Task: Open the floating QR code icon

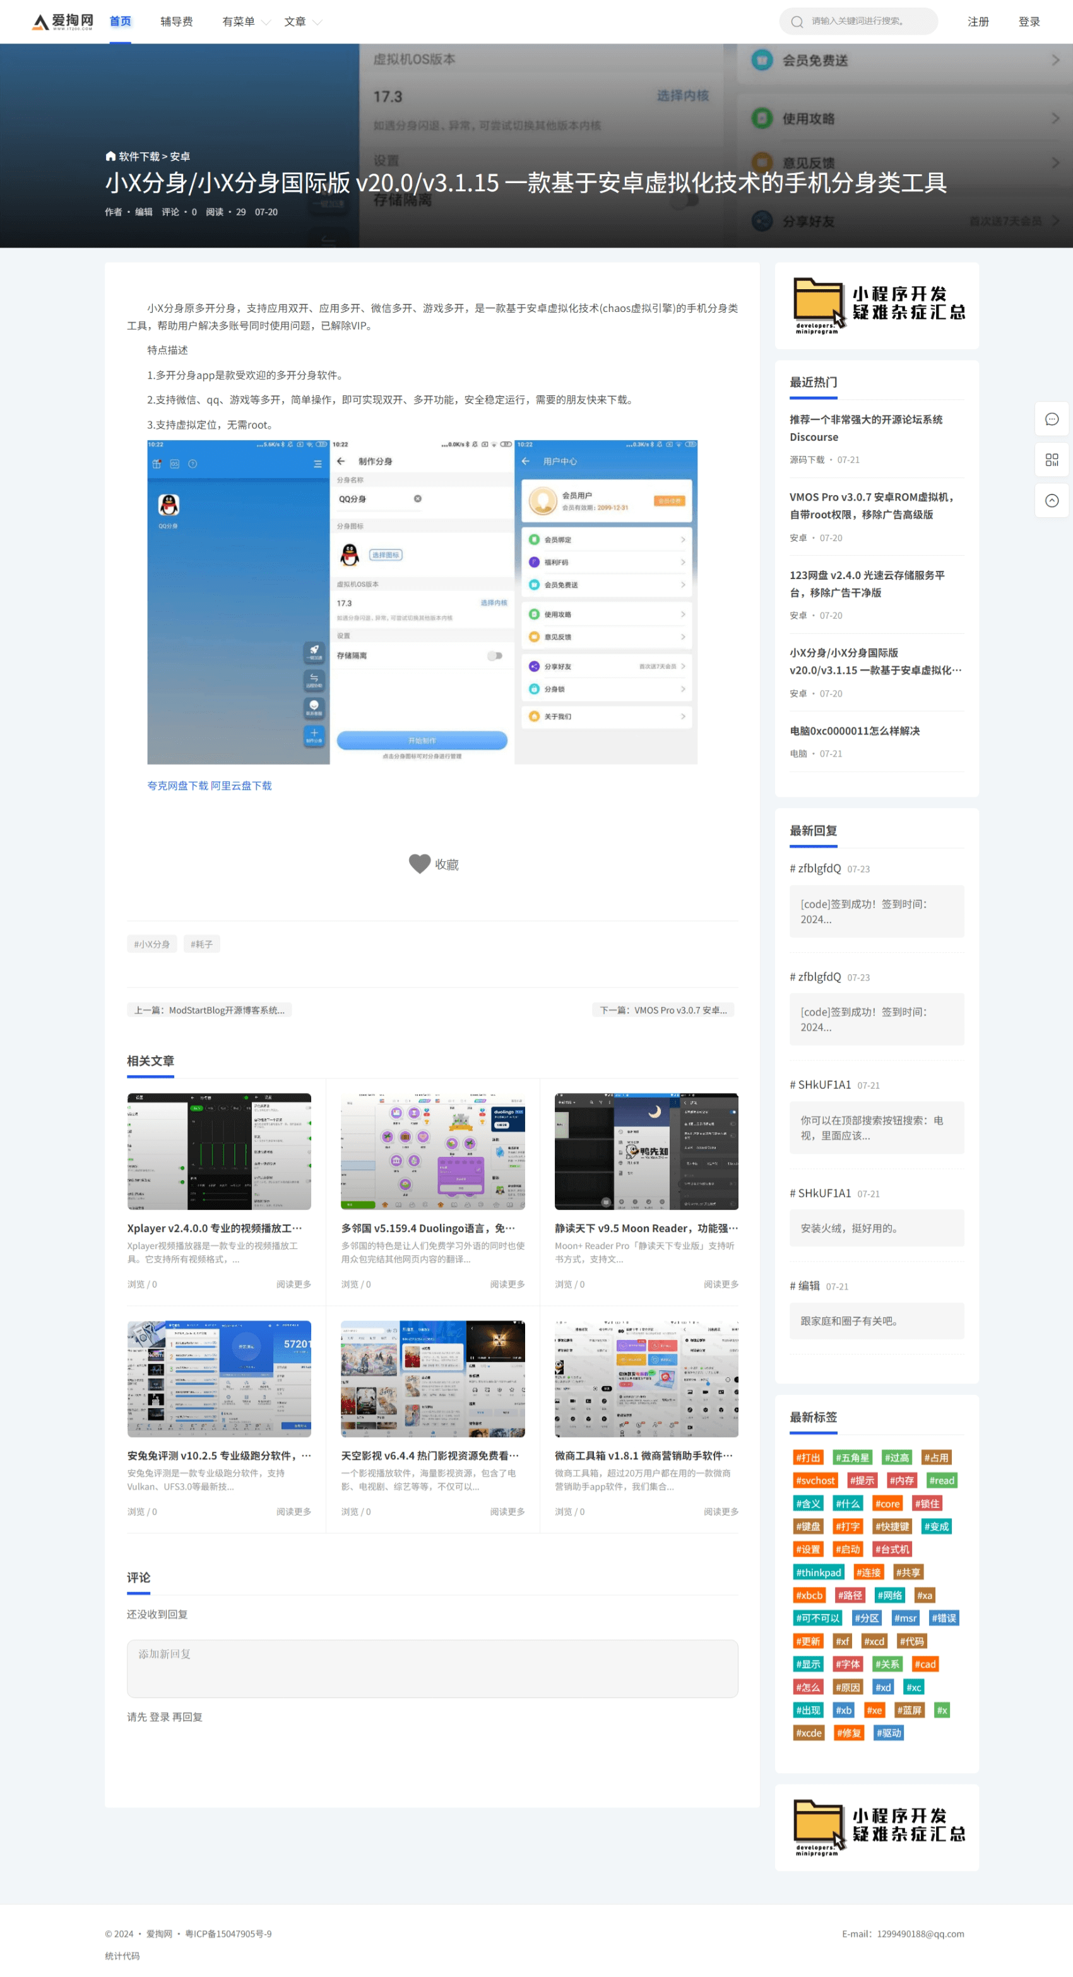Action: [x=1052, y=460]
